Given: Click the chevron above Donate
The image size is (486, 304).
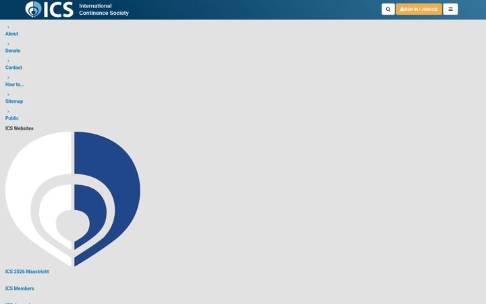Looking at the screenshot, I should 8,44.
